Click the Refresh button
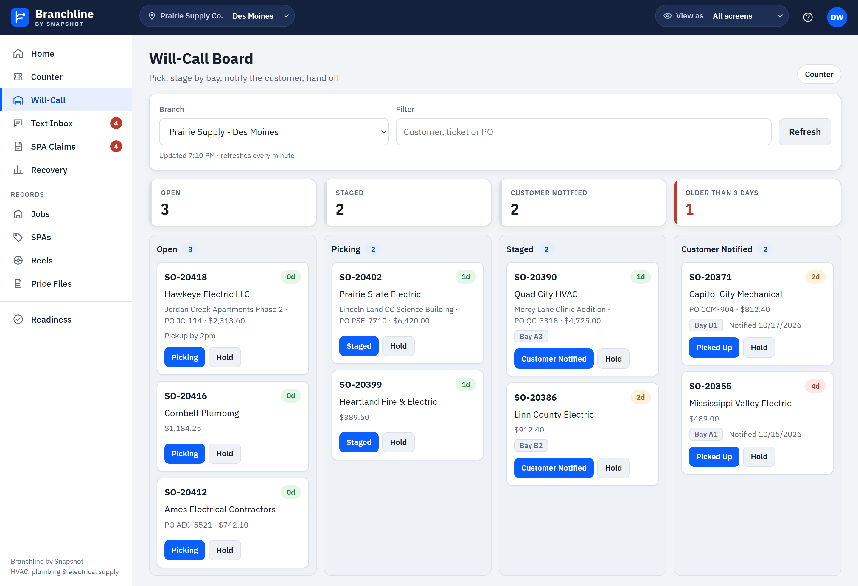The width and height of the screenshot is (858, 586). [x=804, y=132]
